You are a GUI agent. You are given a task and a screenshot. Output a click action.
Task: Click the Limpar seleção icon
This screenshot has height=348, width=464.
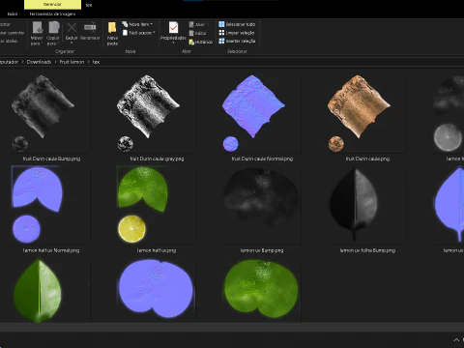tap(221, 33)
